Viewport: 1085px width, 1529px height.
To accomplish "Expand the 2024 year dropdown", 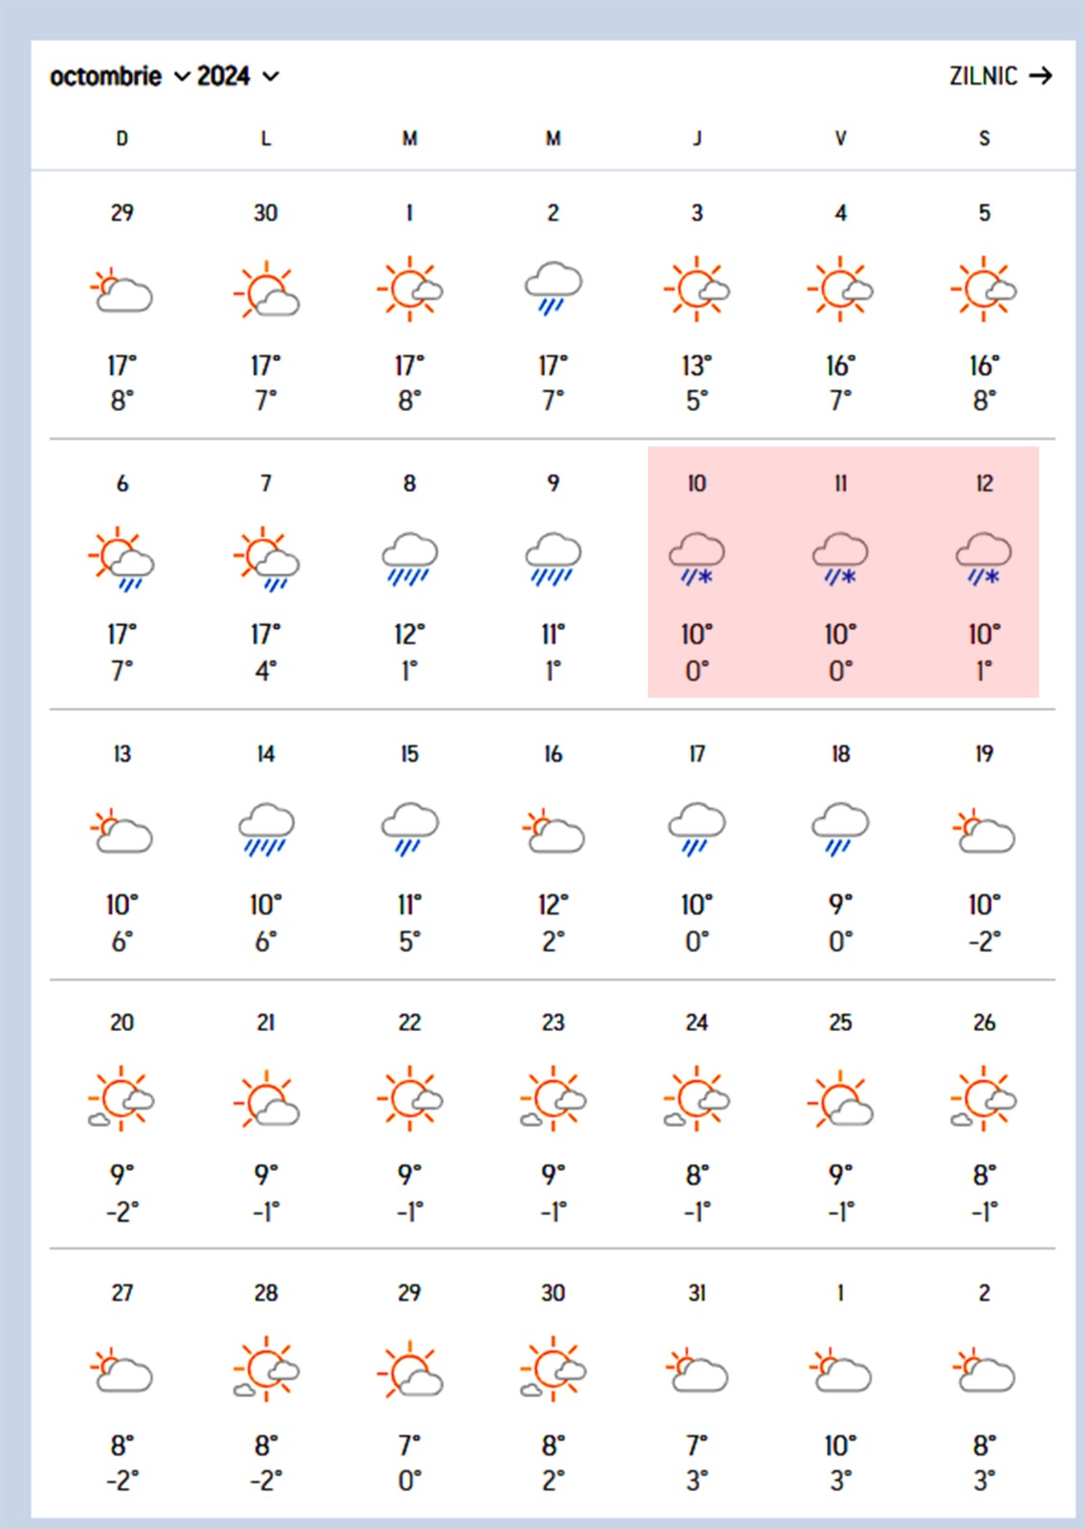I will point(238,76).
